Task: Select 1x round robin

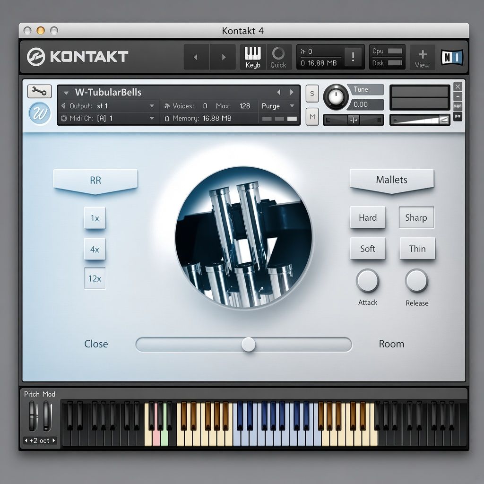Action: coord(95,218)
